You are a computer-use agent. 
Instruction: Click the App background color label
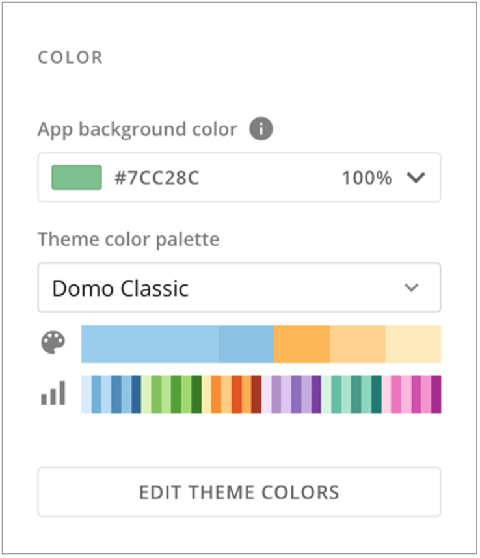point(137,129)
